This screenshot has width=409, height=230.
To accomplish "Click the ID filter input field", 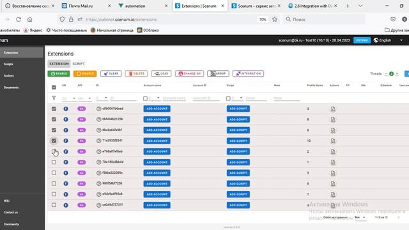I will (123, 98).
